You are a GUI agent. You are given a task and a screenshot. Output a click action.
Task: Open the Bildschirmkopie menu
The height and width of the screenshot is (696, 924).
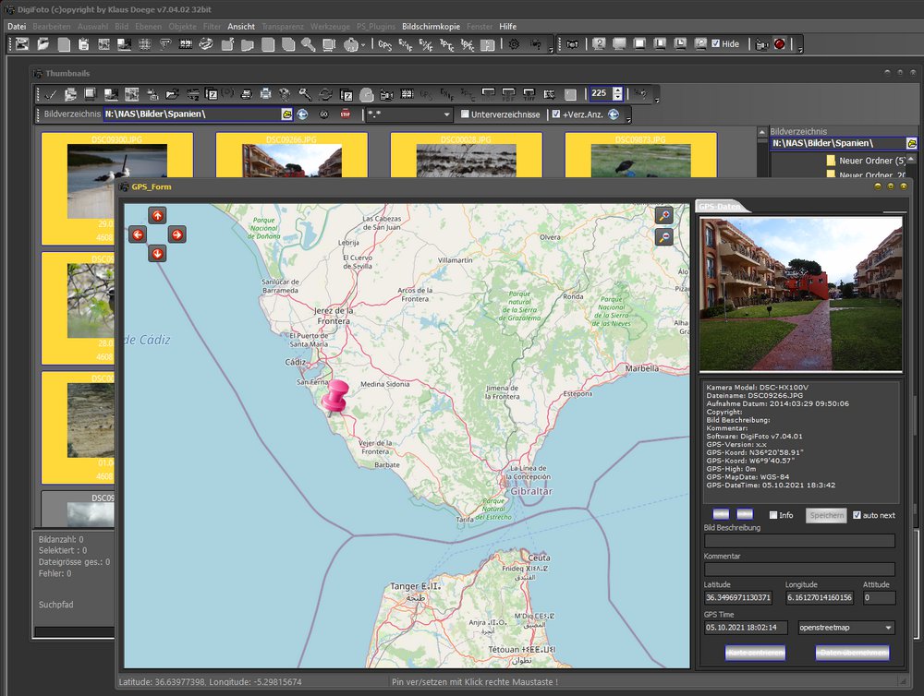[431, 27]
